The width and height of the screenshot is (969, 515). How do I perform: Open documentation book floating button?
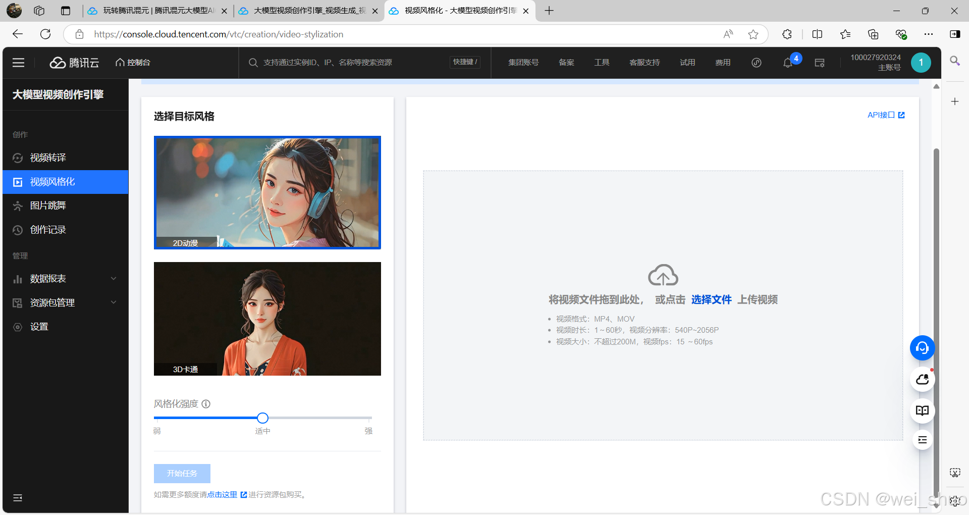pos(922,410)
